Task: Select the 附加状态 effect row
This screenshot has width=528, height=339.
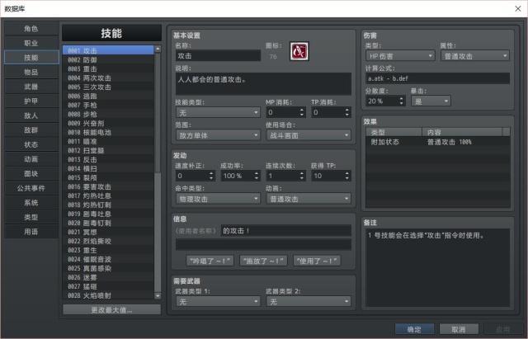Action: [x=437, y=142]
